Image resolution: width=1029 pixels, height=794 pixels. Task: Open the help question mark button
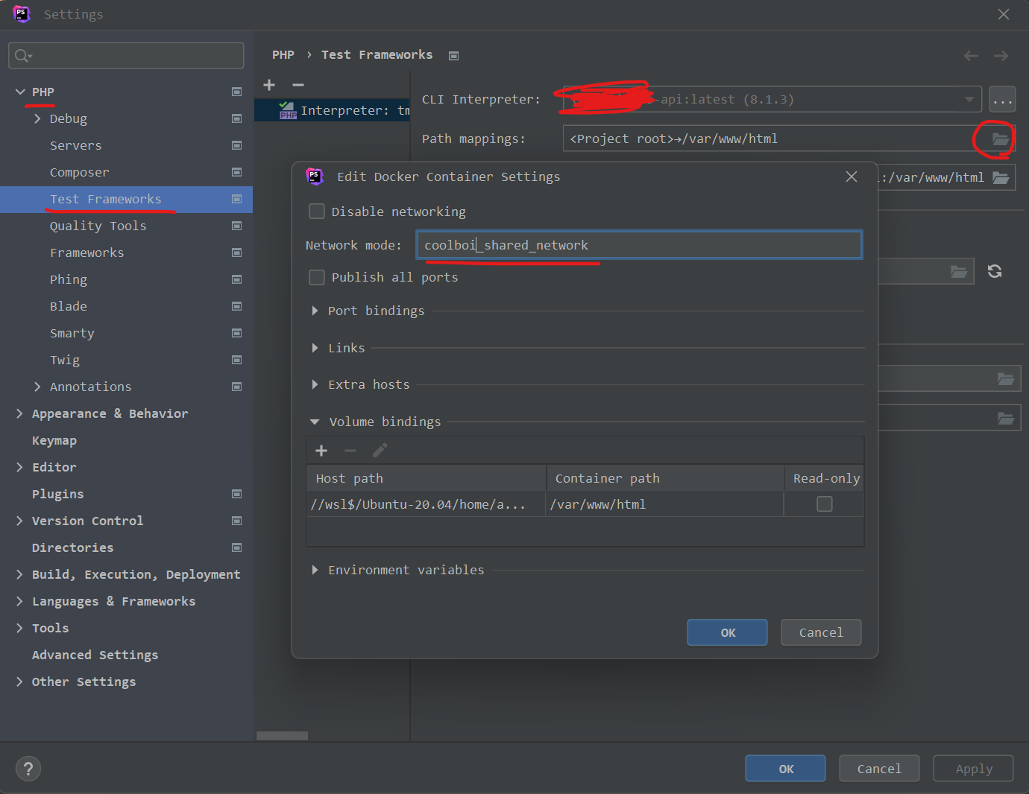28,769
